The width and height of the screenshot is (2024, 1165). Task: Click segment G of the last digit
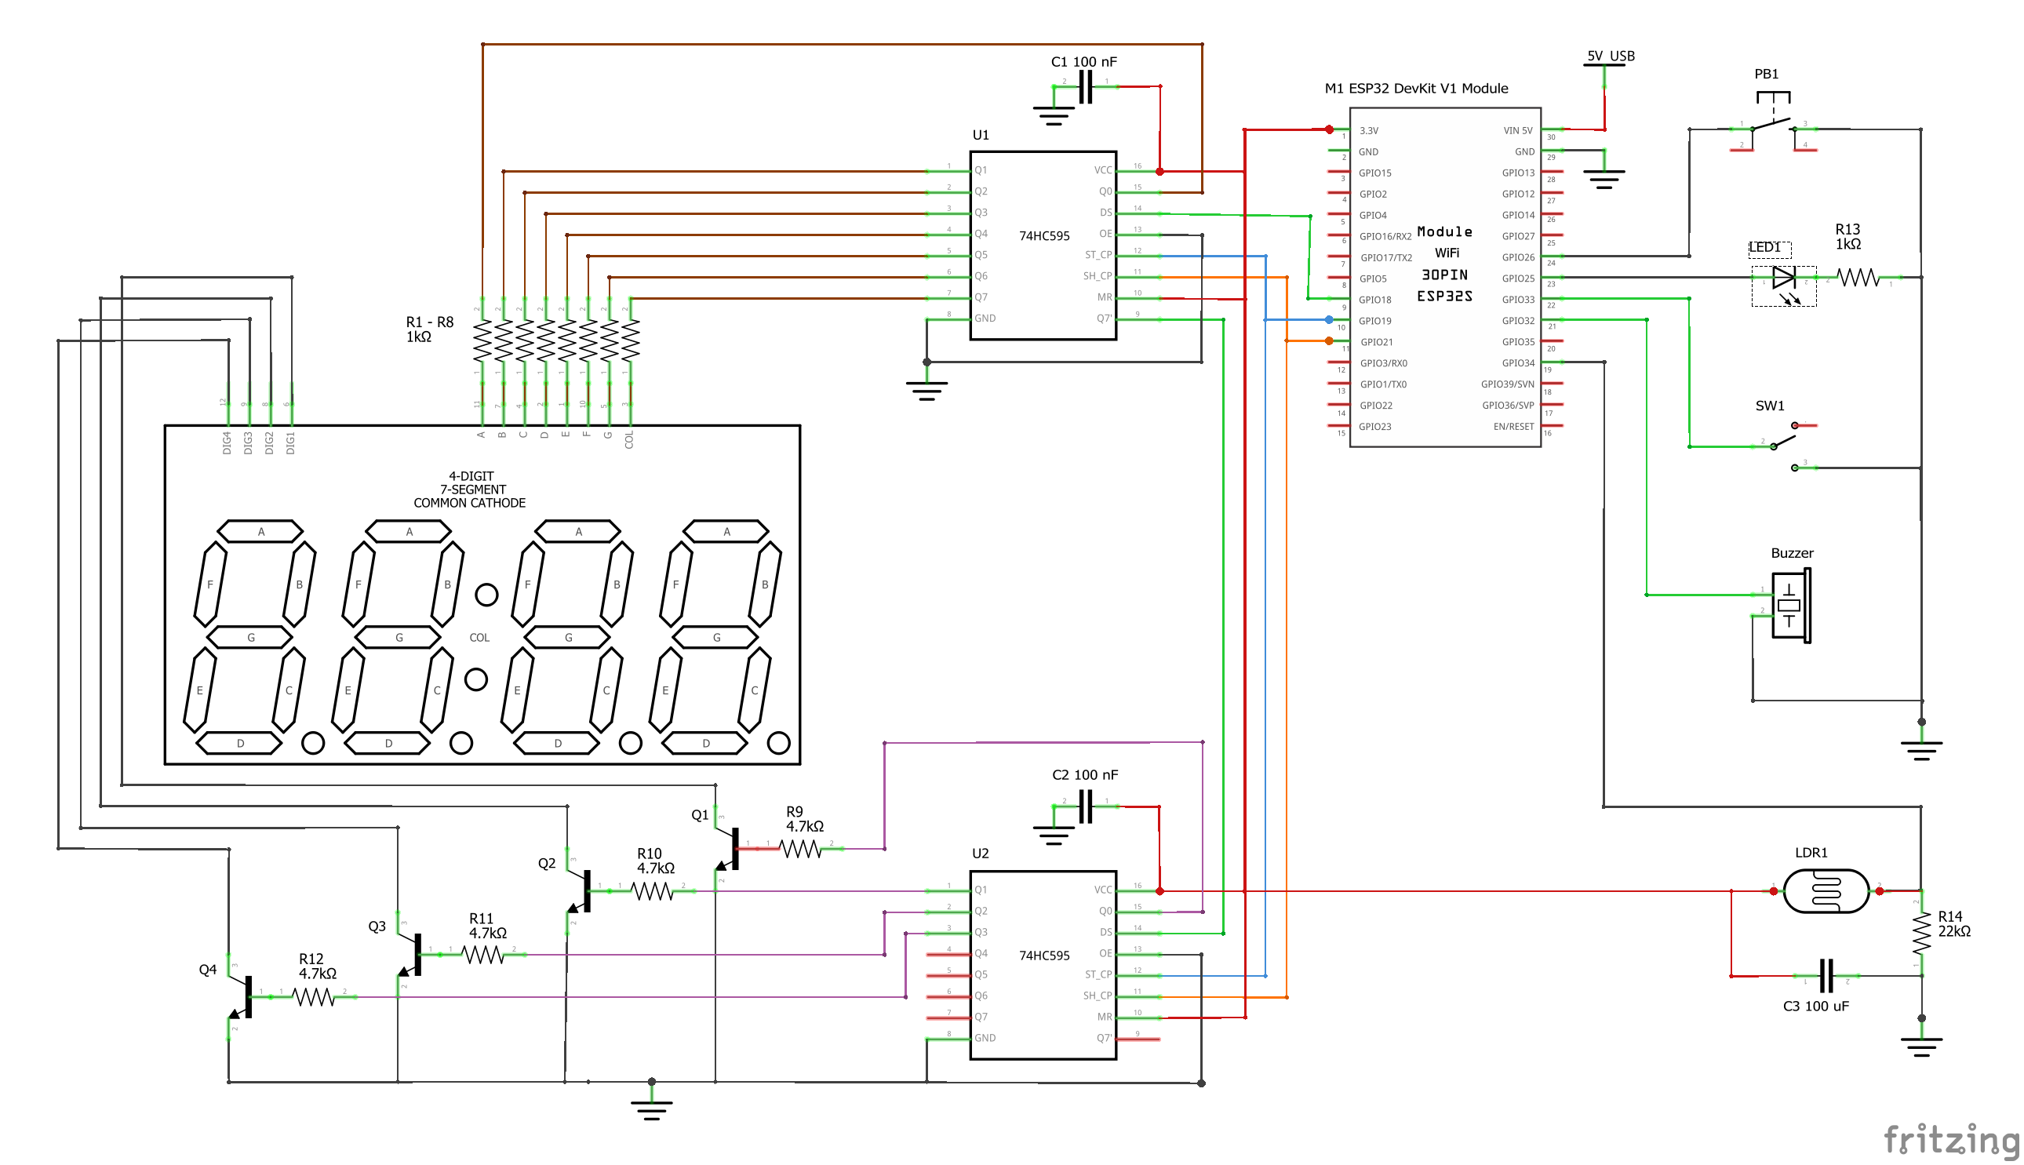716,638
